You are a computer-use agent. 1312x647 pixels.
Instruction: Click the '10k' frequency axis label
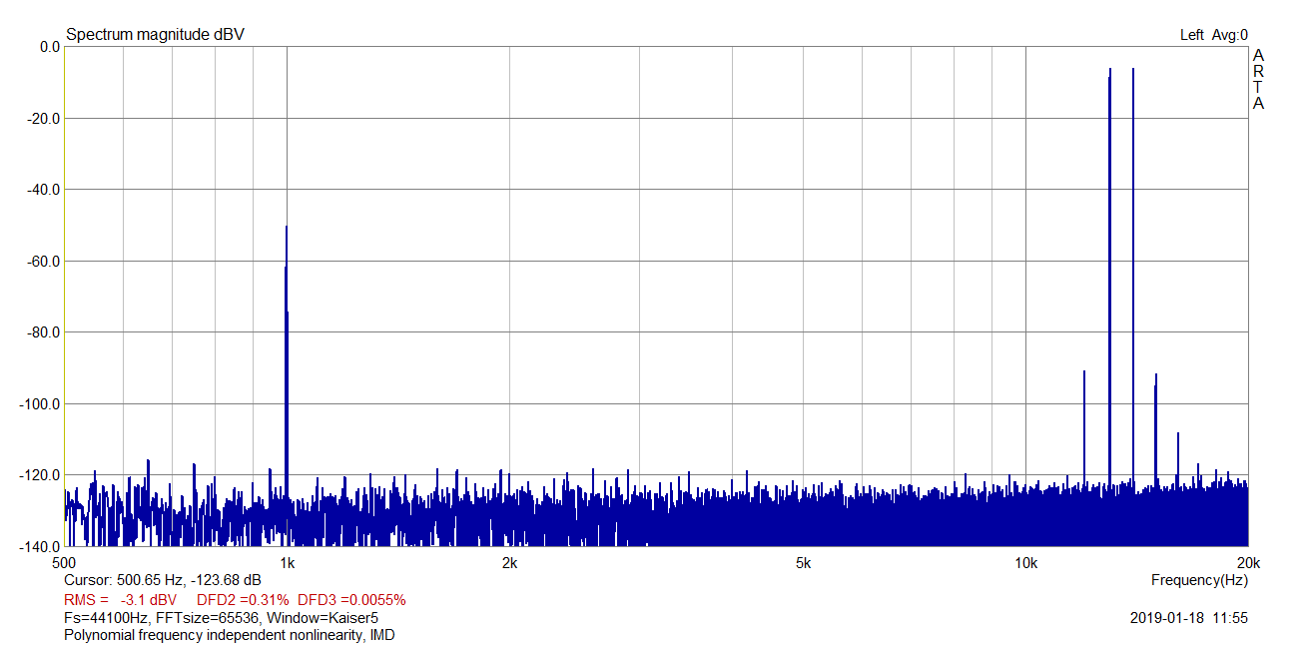click(1026, 563)
